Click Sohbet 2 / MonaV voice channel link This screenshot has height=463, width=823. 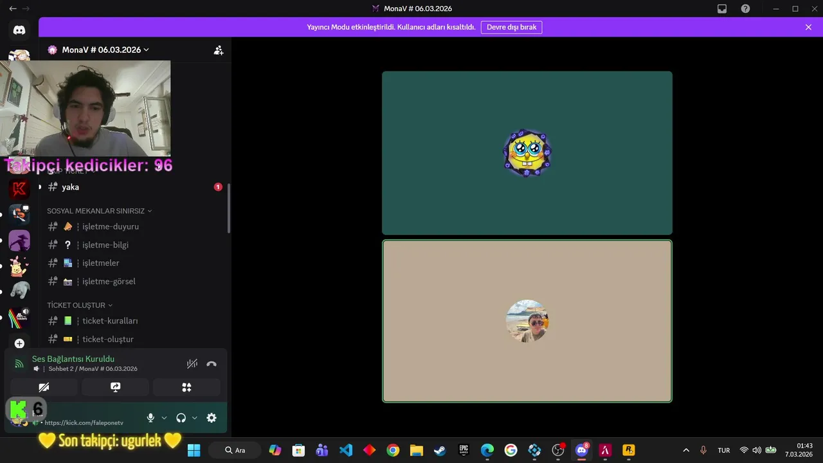click(x=93, y=369)
